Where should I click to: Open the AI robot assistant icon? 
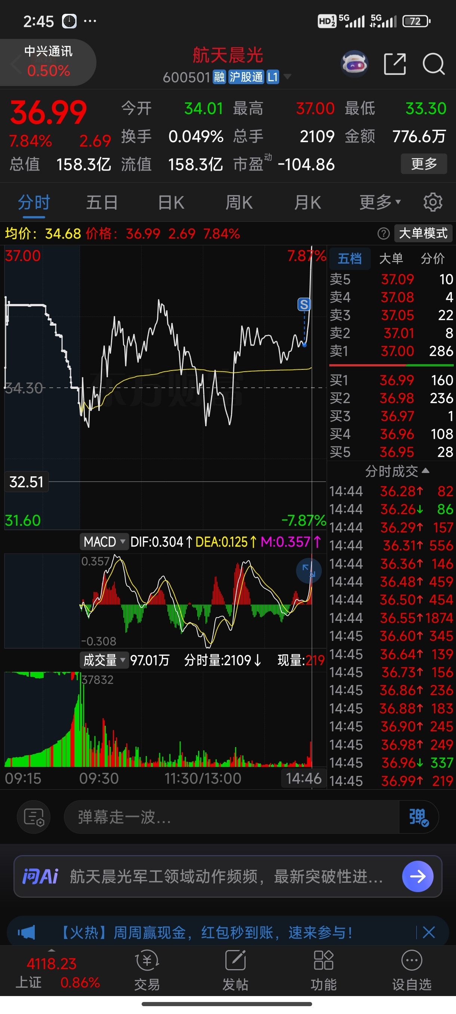354,64
